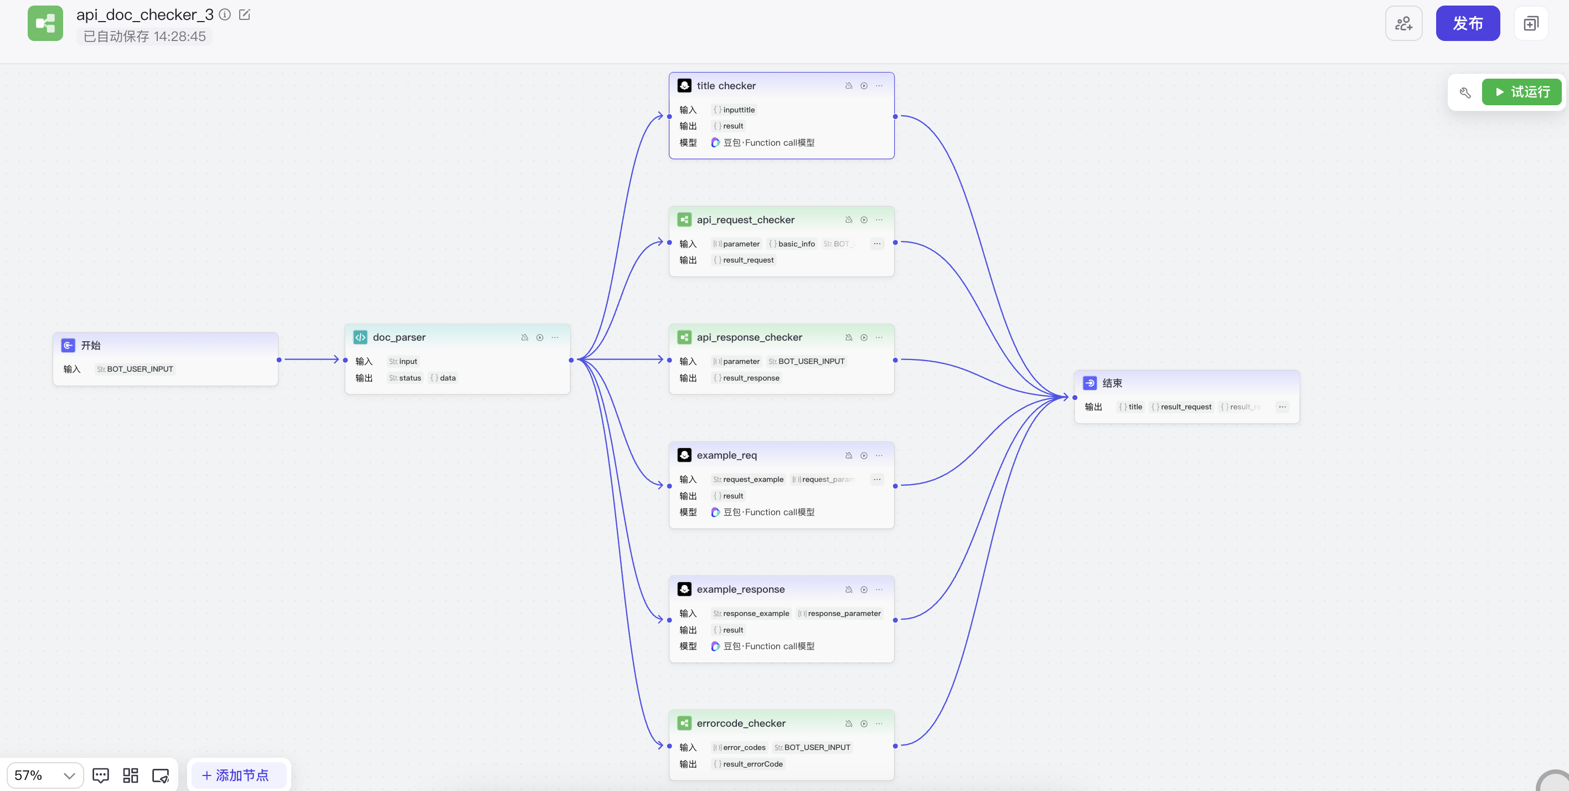Open the 57% zoom level dropdown
Image resolution: width=1569 pixels, height=791 pixels.
(45, 775)
